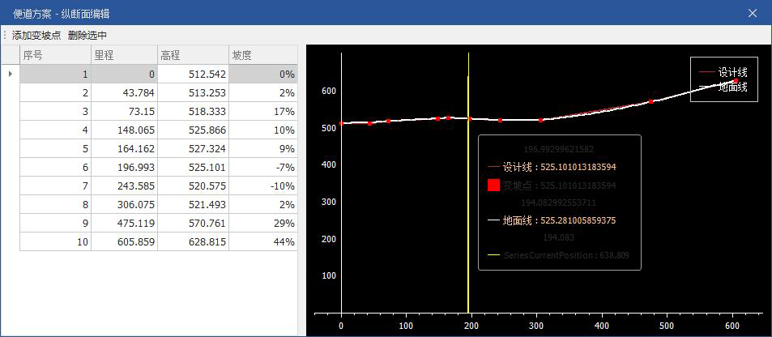Select 高程 cell 520.575
The height and width of the screenshot is (337, 772).
pyautogui.click(x=194, y=186)
